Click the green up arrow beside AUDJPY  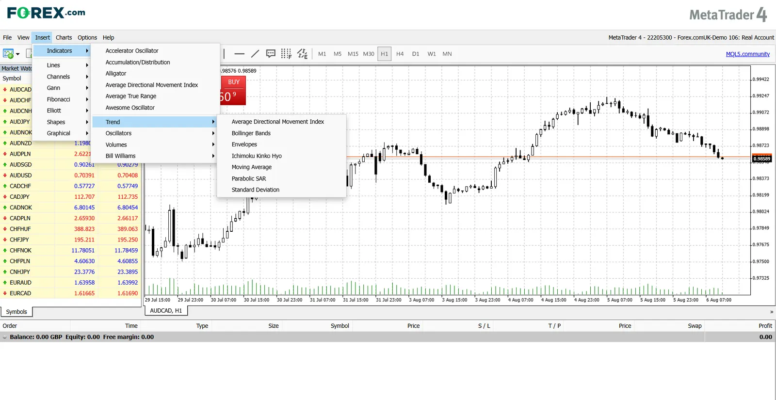5,122
